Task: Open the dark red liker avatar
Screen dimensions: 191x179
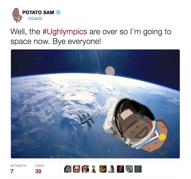Action: 120,169
